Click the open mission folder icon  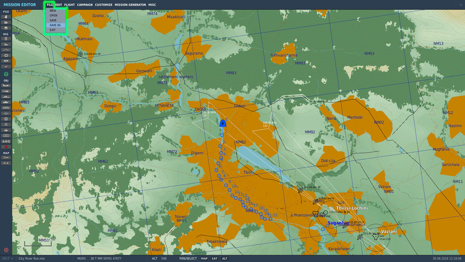tap(6, 22)
